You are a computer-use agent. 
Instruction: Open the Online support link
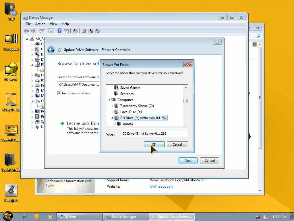tap(161, 186)
